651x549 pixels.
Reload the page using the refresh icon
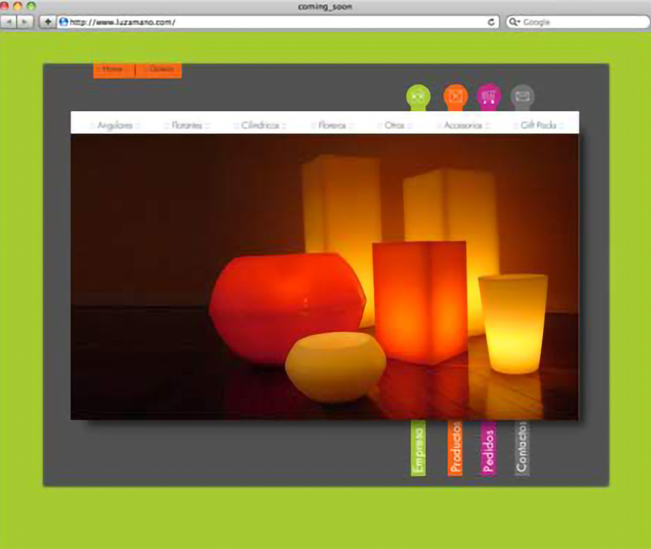click(x=491, y=22)
